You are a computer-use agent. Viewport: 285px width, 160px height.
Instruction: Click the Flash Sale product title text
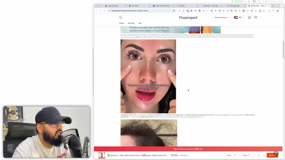(x=137, y=155)
